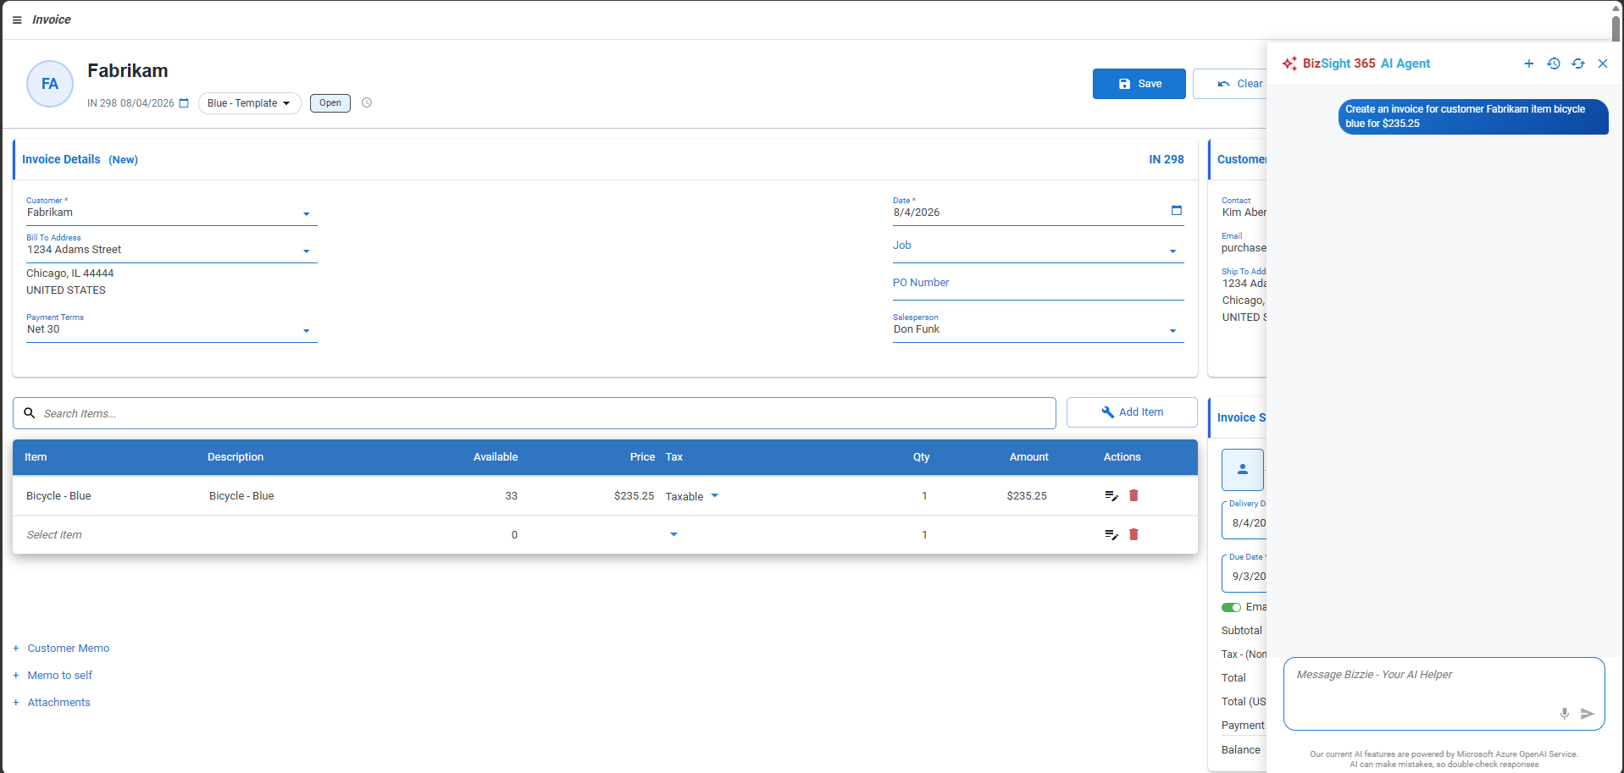
Task: Click the Clear button
Action: pyautogui.click(x=1230, y=84)
